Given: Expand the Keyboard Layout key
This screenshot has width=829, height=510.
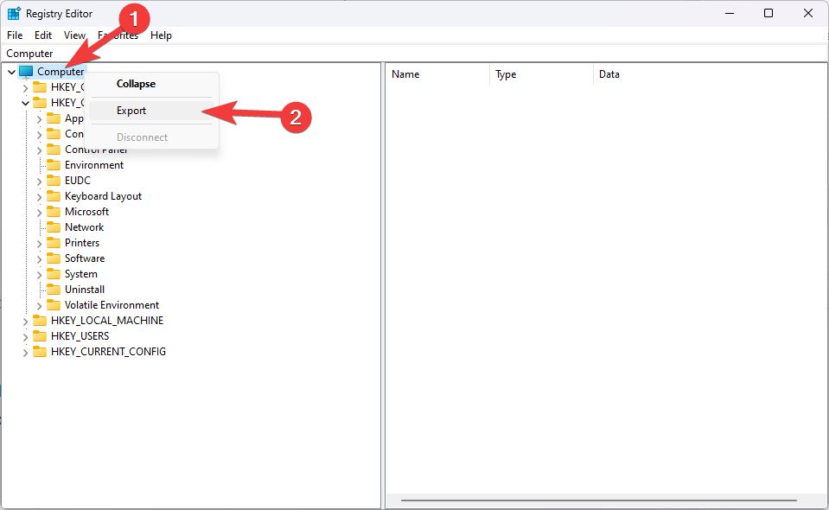Looking at the screenshot, I should click(39, 196).
